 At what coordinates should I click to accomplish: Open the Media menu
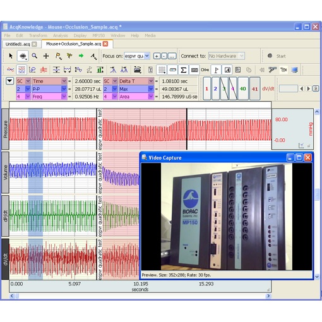pyautogui.click(x=150, y=35)
